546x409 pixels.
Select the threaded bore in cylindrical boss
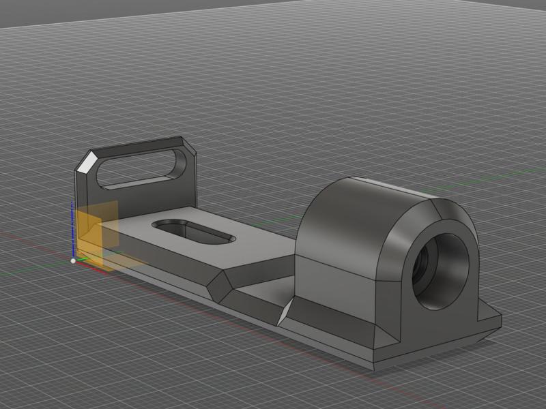pos(441,271)
